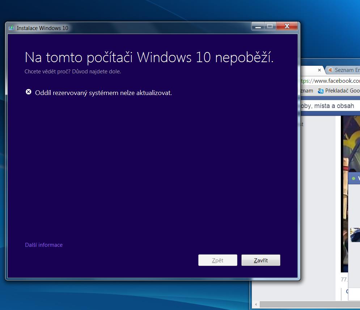Click the error X icon beside Oddíl message
360x310 pixels.
tap(29, 92)
